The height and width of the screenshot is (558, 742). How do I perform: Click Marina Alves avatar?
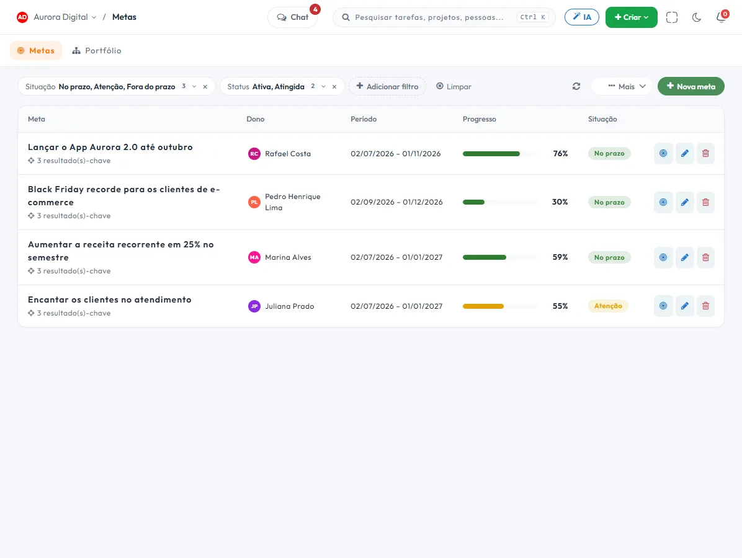coord(254,257)
